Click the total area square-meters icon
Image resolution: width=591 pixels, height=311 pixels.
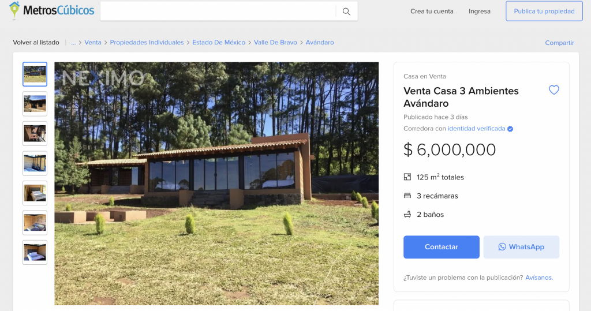coord(407,177)
